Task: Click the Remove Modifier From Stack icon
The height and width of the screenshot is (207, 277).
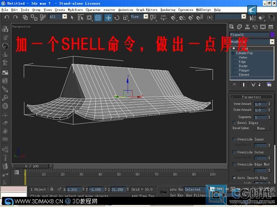Action: click(x=259, y=85)
